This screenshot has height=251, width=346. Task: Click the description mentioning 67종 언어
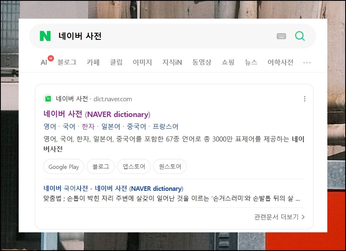point(174,144)
